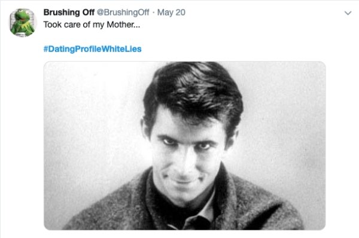Click the tweet body to open its detail view

[x=92, y=25]
